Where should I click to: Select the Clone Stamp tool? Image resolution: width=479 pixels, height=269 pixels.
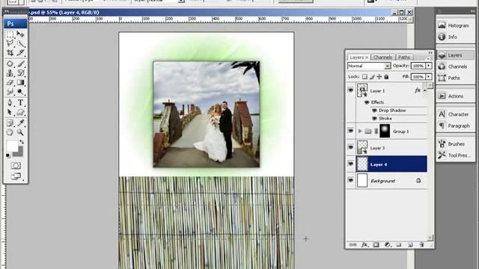click(10, 73)
